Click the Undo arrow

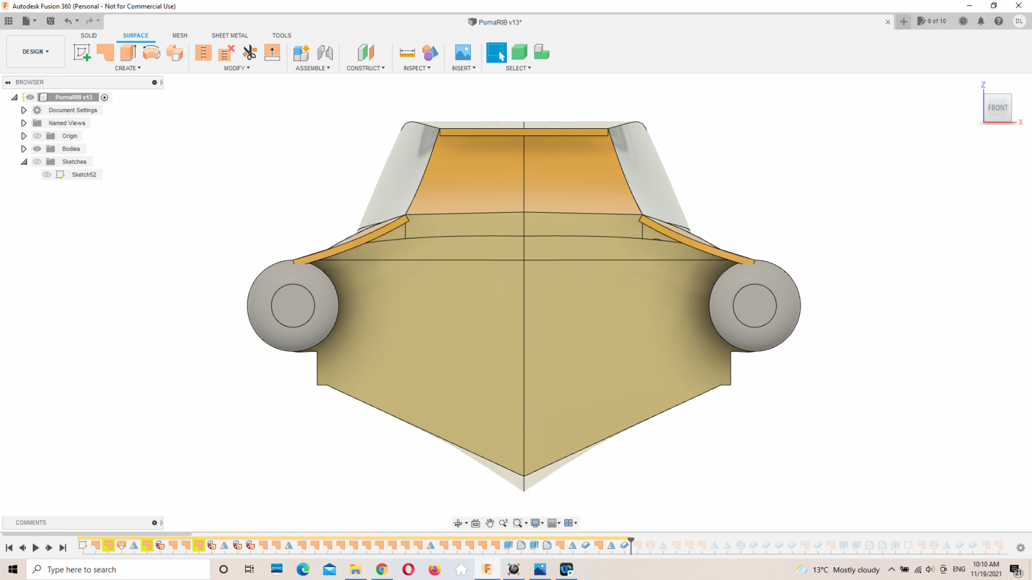tap(68, 21)
